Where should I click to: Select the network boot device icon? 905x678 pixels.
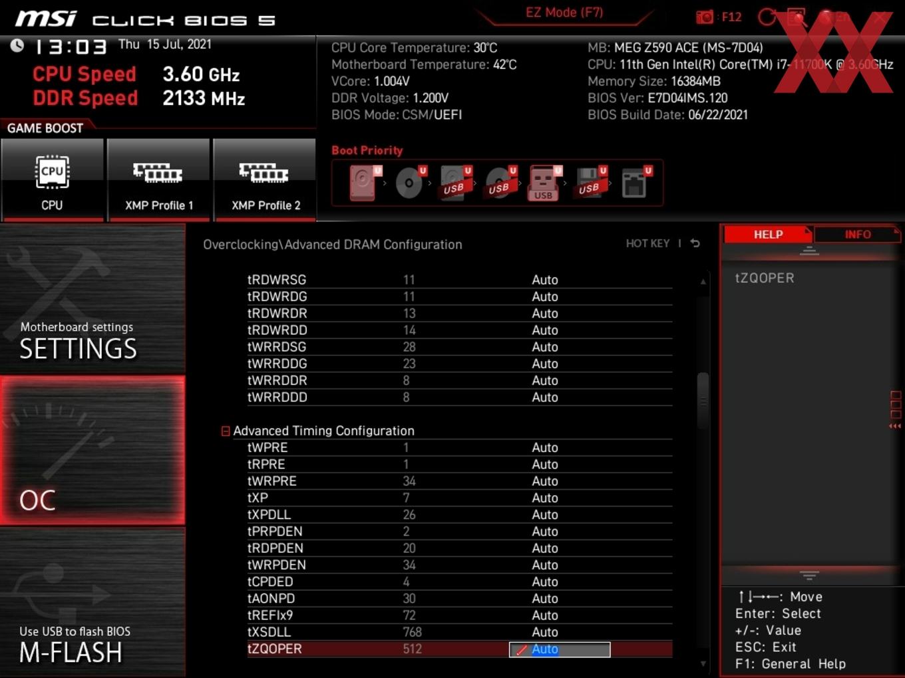[635, 183]
